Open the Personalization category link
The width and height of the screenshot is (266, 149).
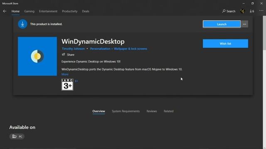click(100, 49)
